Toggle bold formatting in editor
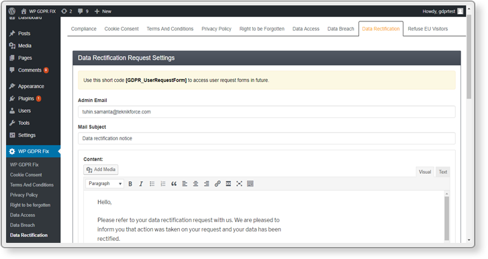The height and width of the screenshot is (259, 488). pos(130,184)
